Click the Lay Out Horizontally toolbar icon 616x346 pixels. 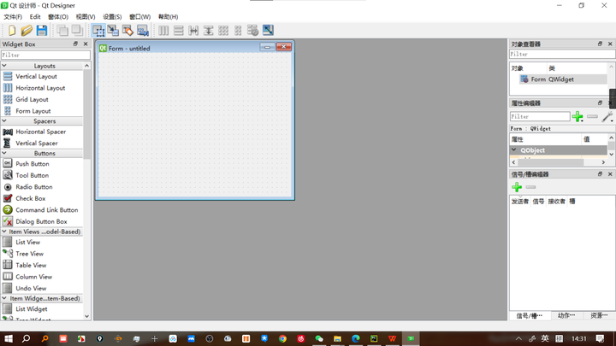click(x=163, y=30)
